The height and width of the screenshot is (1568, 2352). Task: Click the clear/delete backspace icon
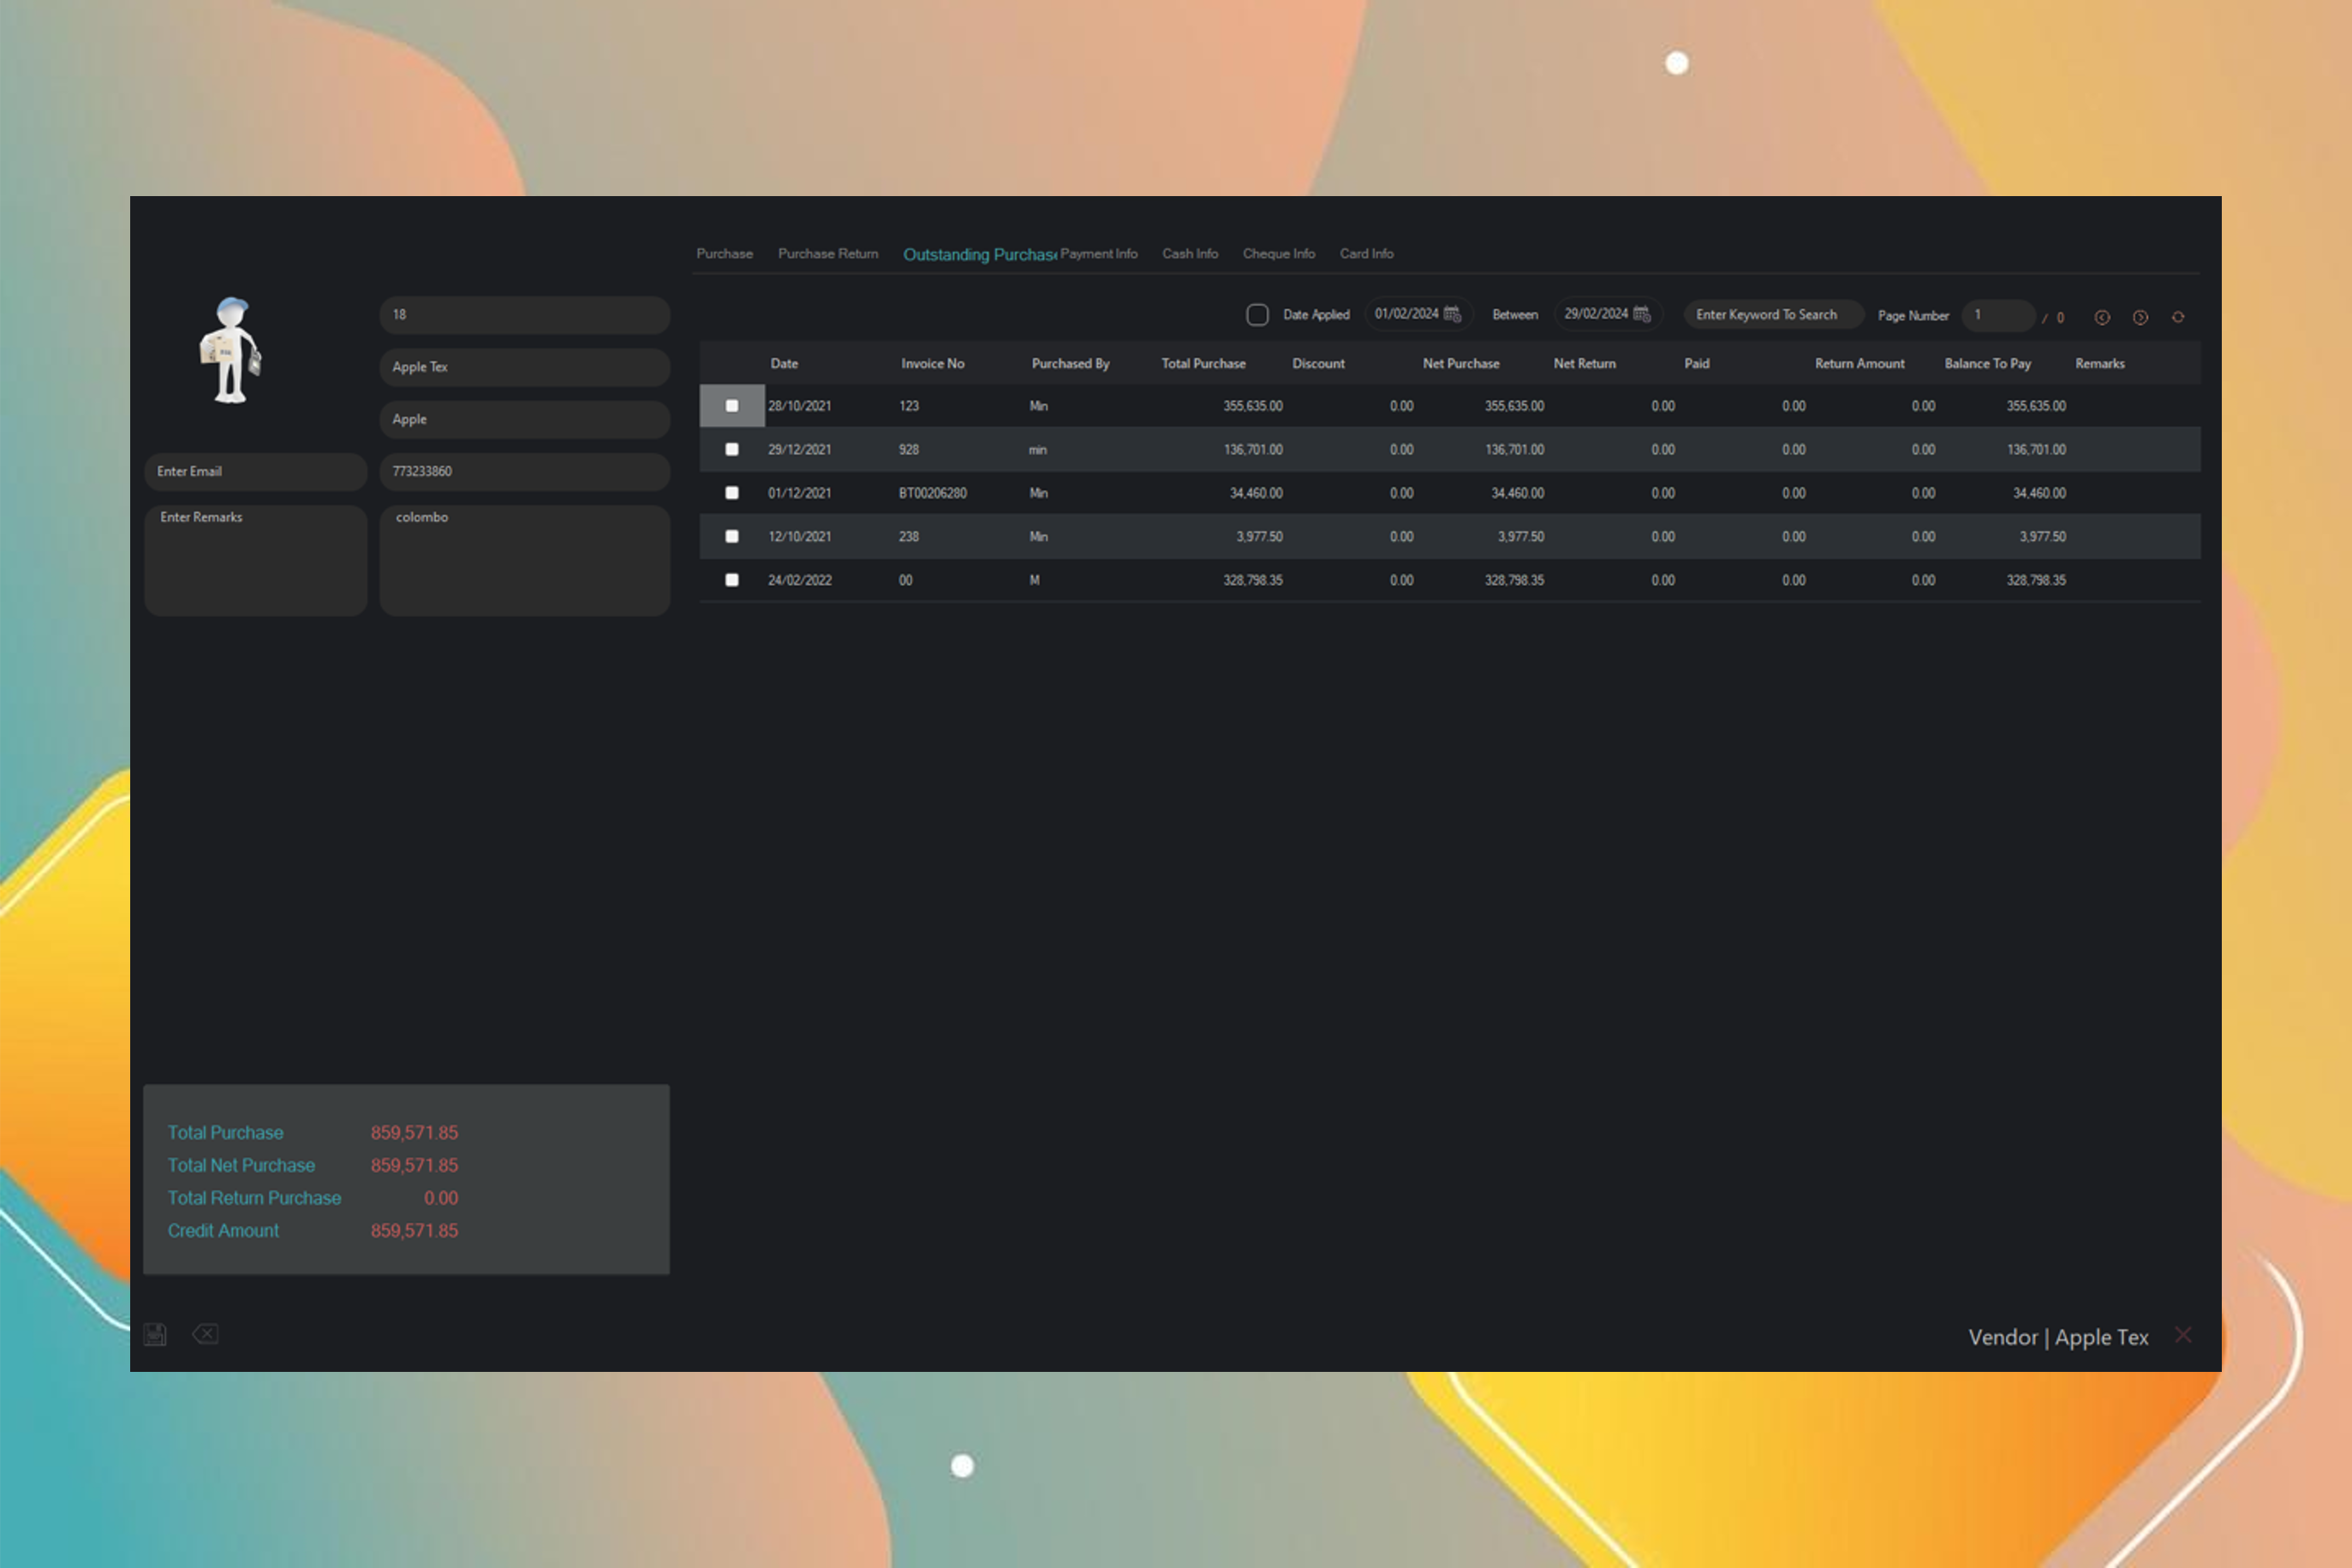[x=205, y=1334]
